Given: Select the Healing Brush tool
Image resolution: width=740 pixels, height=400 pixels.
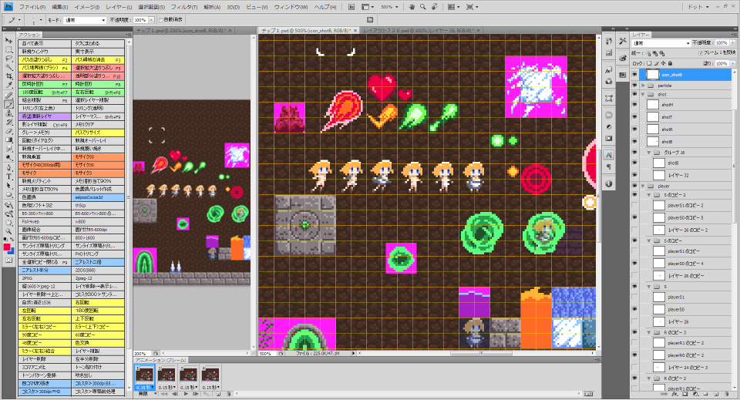Looking at the screenshot, I should [8, 96].
